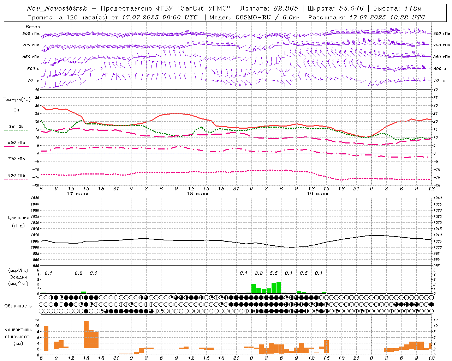Click the '17 июля' date label

coord(77,194)
